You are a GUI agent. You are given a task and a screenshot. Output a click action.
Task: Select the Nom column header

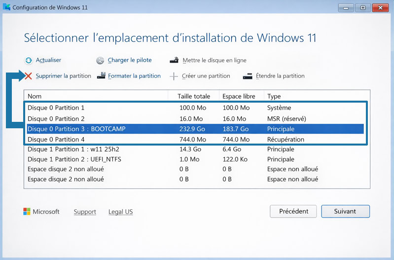click(96, 96)
